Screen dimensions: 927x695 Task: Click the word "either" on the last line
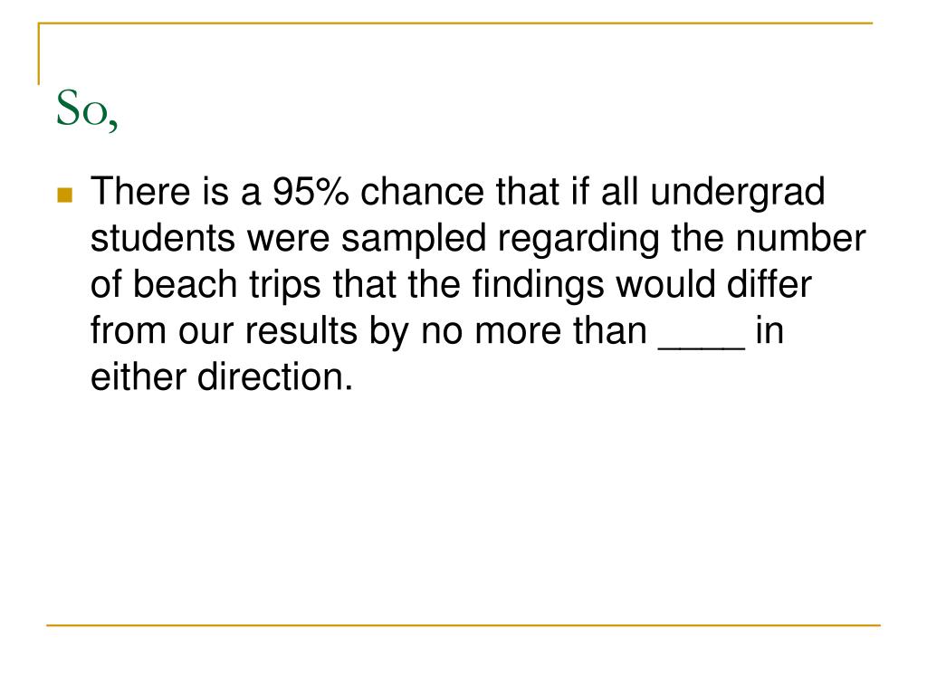139,376
